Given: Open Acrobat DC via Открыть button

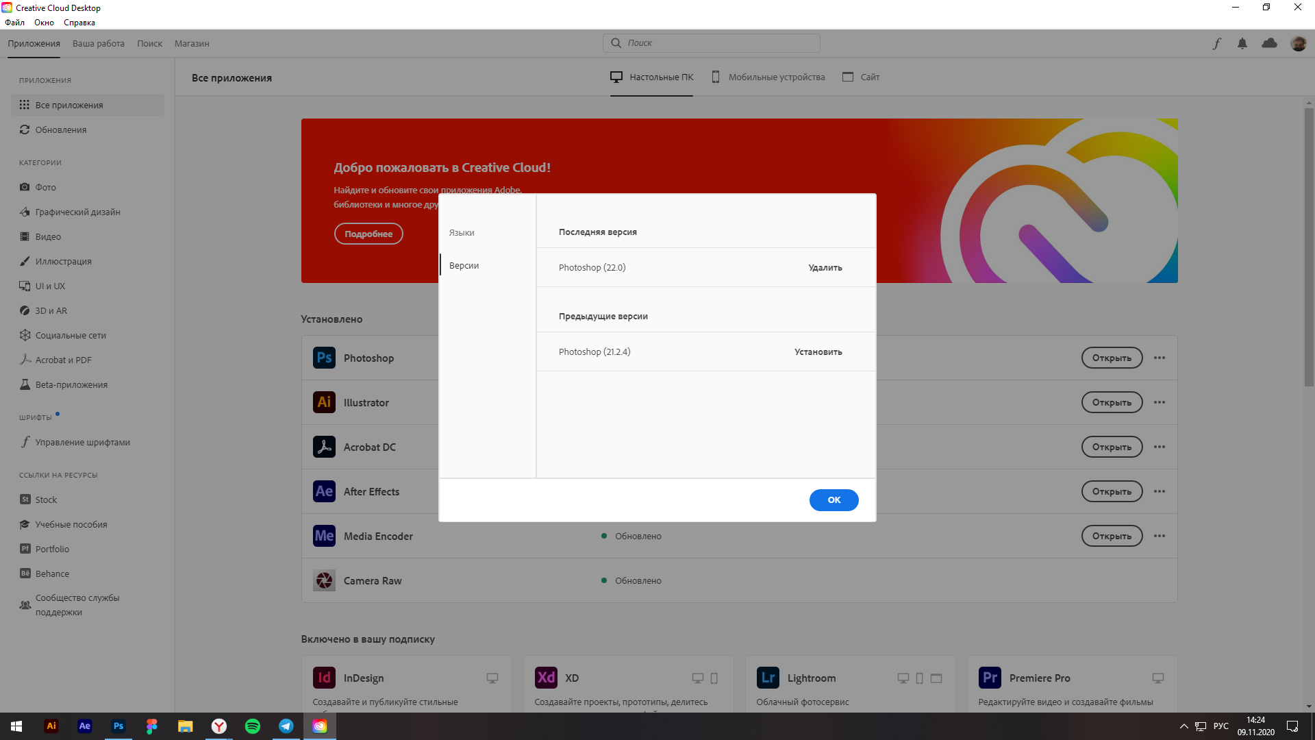Looking at the screenshot, I should tap(1112, 447).
